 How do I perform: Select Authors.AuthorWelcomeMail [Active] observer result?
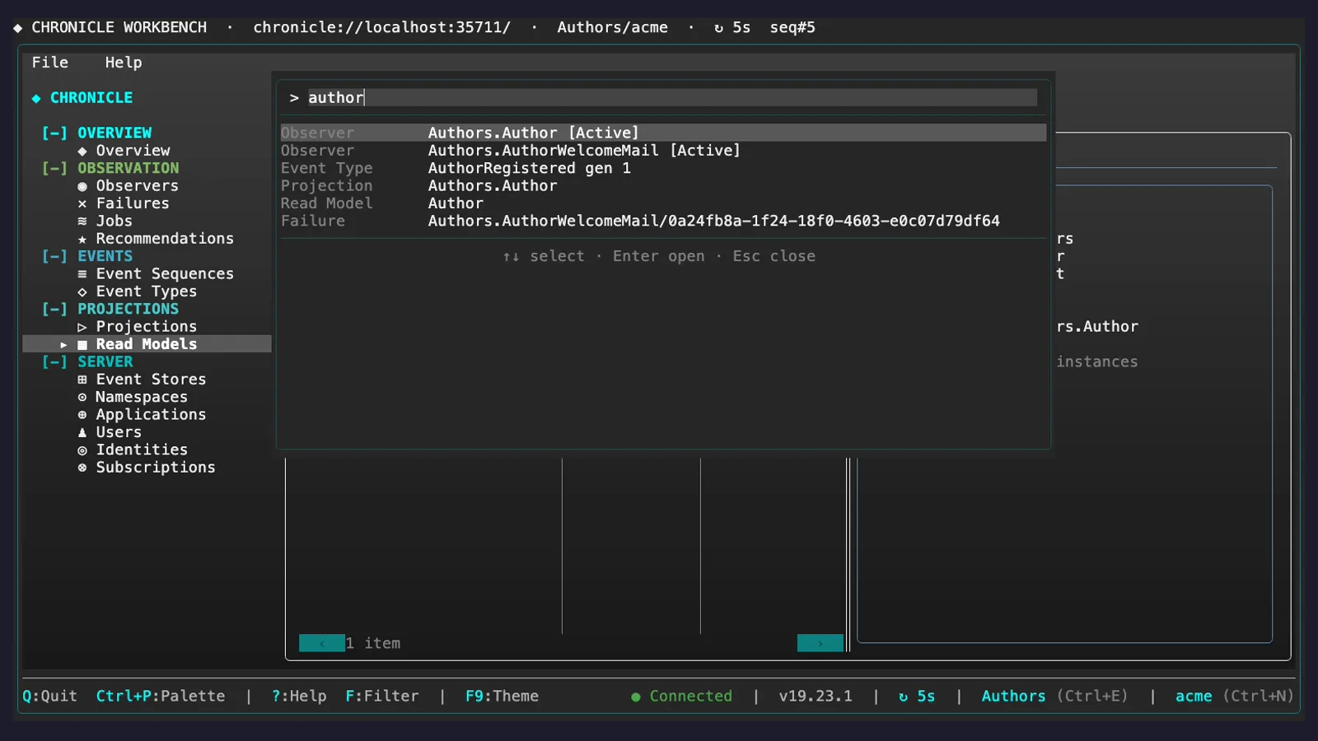[x=663, y=151]
